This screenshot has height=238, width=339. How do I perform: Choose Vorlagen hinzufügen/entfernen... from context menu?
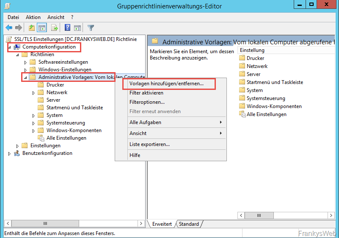coord(166,84)
